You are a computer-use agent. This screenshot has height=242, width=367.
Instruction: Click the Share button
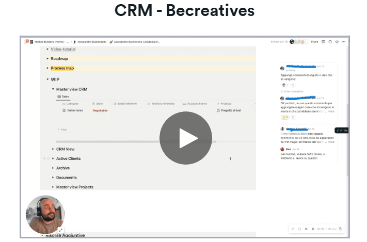pos(314,42)
